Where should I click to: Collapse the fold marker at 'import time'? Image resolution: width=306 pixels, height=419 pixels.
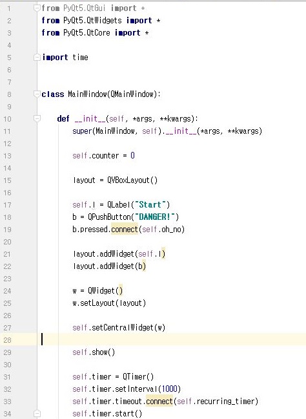point(37,58)
